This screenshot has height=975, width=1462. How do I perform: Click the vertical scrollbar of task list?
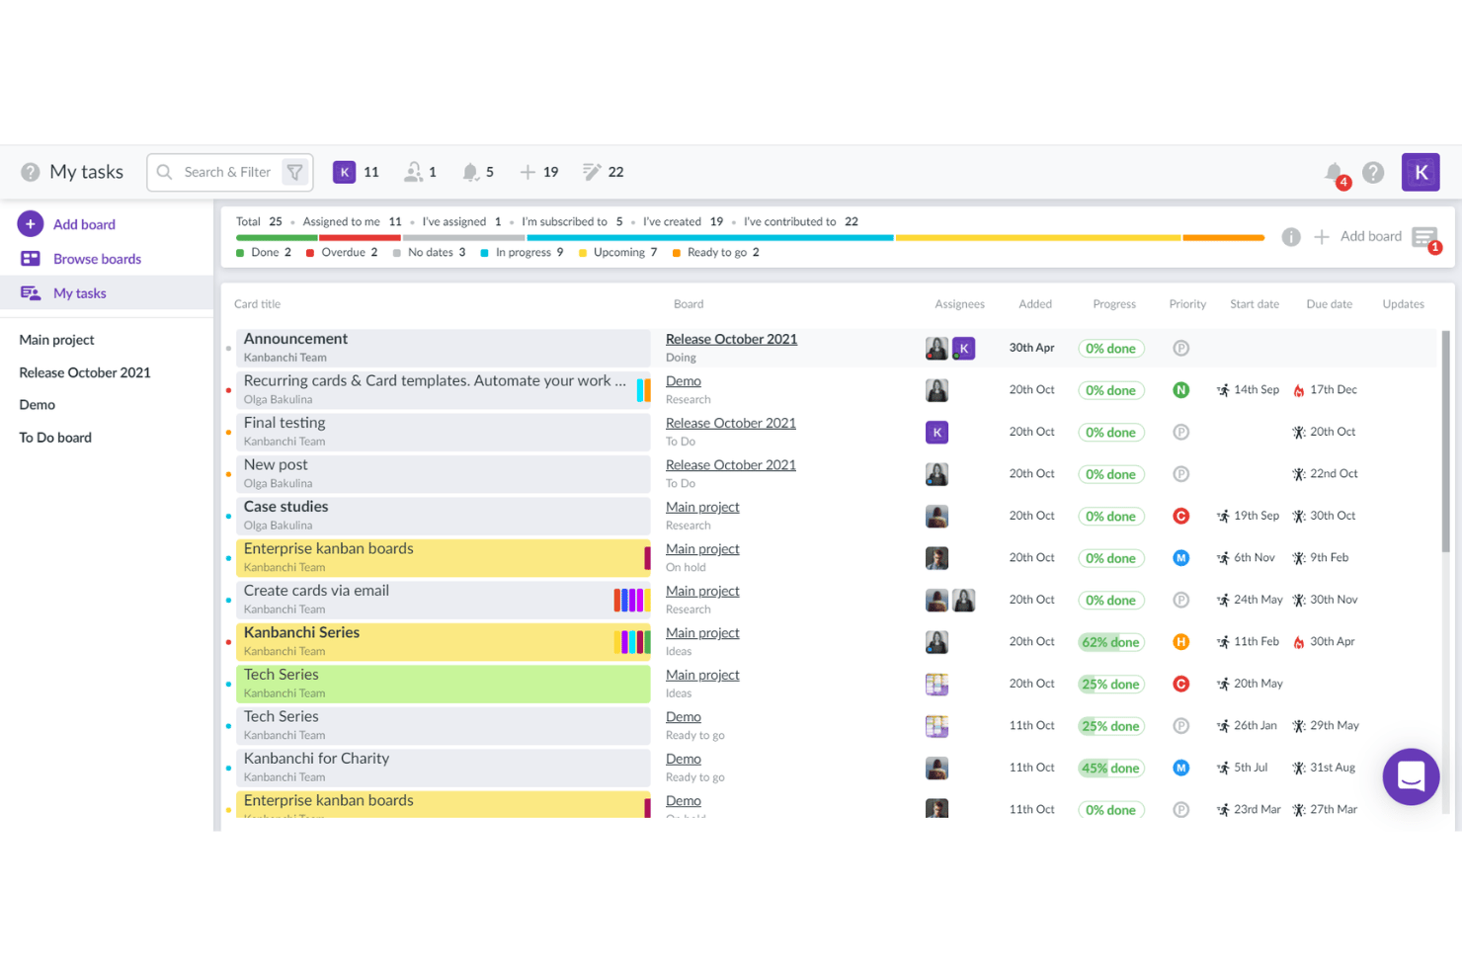pos(1445,441)
